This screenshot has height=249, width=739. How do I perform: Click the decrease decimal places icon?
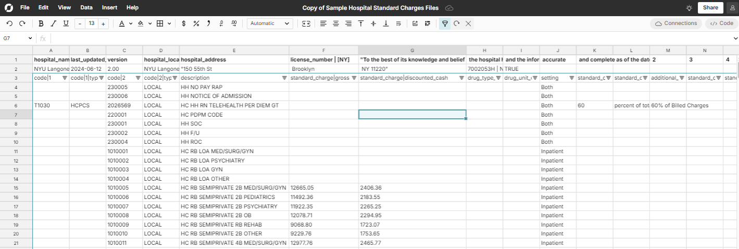(221, 23)
